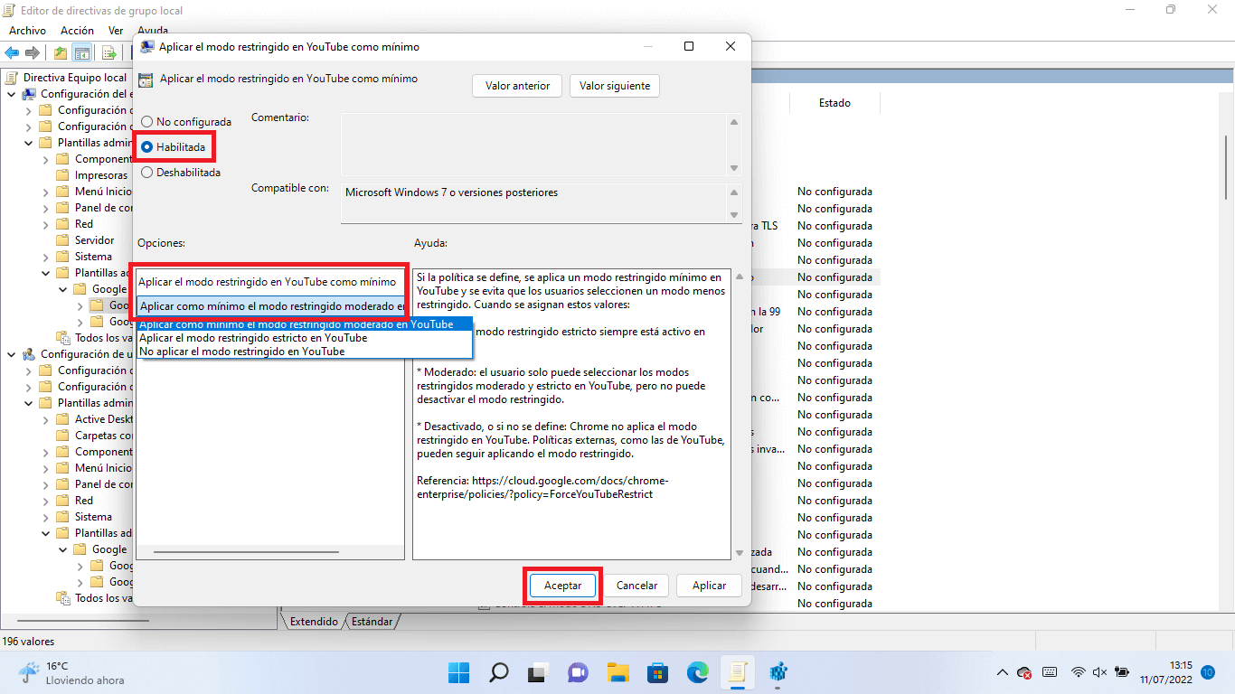Viewport: 1235px width, 694px height.
Task: Launch Microsoft Edge from the taskbar
Action: coord(697,672)
